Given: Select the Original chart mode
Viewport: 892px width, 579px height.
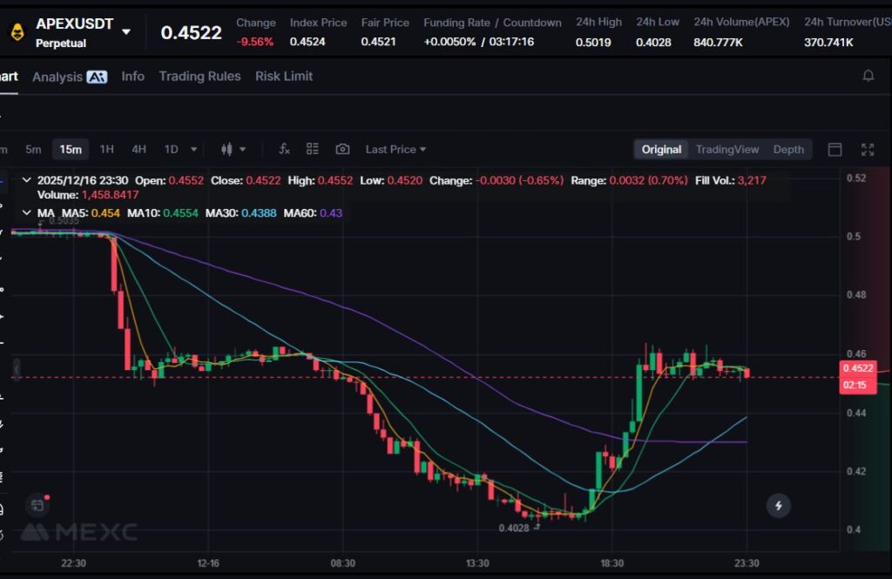Looking at the screenshot, I should click(x=661, y=150).
